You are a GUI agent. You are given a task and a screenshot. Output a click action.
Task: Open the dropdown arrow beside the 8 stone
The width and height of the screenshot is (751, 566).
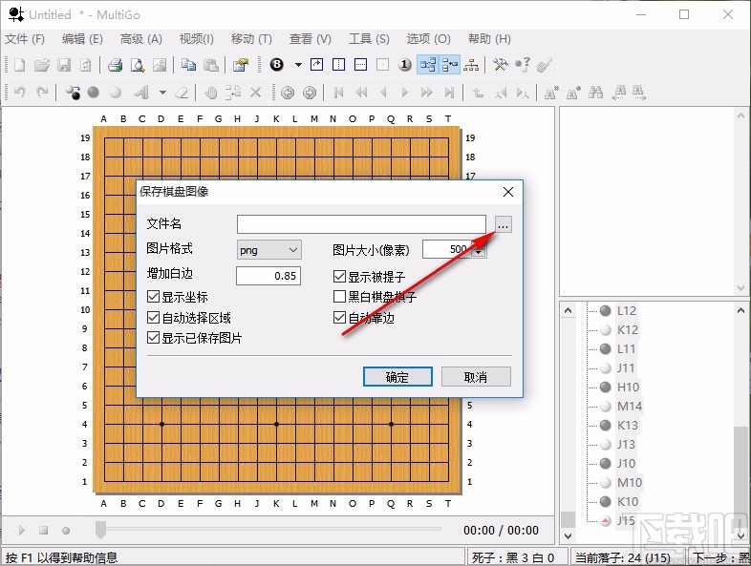point(298,64)
